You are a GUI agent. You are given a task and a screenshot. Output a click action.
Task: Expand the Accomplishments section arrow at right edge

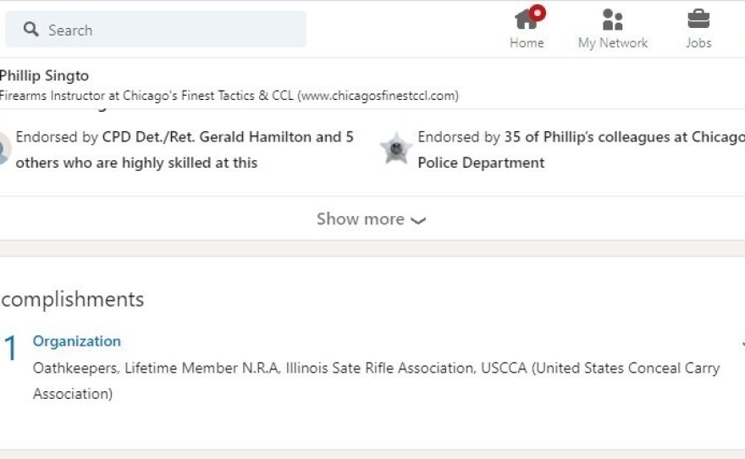pyautogui.click(x=742, y=344)
